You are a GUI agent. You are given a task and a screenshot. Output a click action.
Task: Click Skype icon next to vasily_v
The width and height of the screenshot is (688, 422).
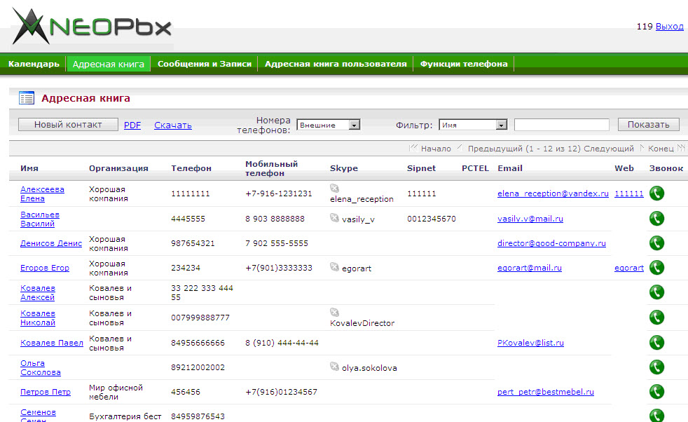334,218
